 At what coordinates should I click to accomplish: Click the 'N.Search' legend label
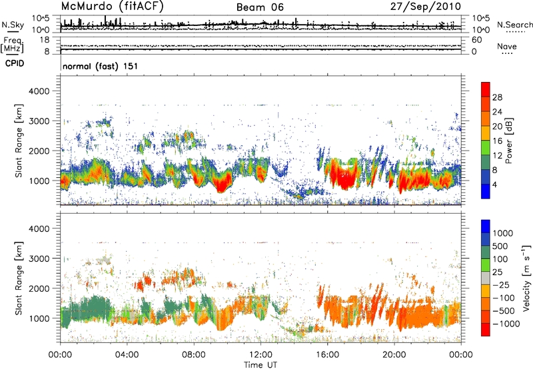tap(514, 25)
